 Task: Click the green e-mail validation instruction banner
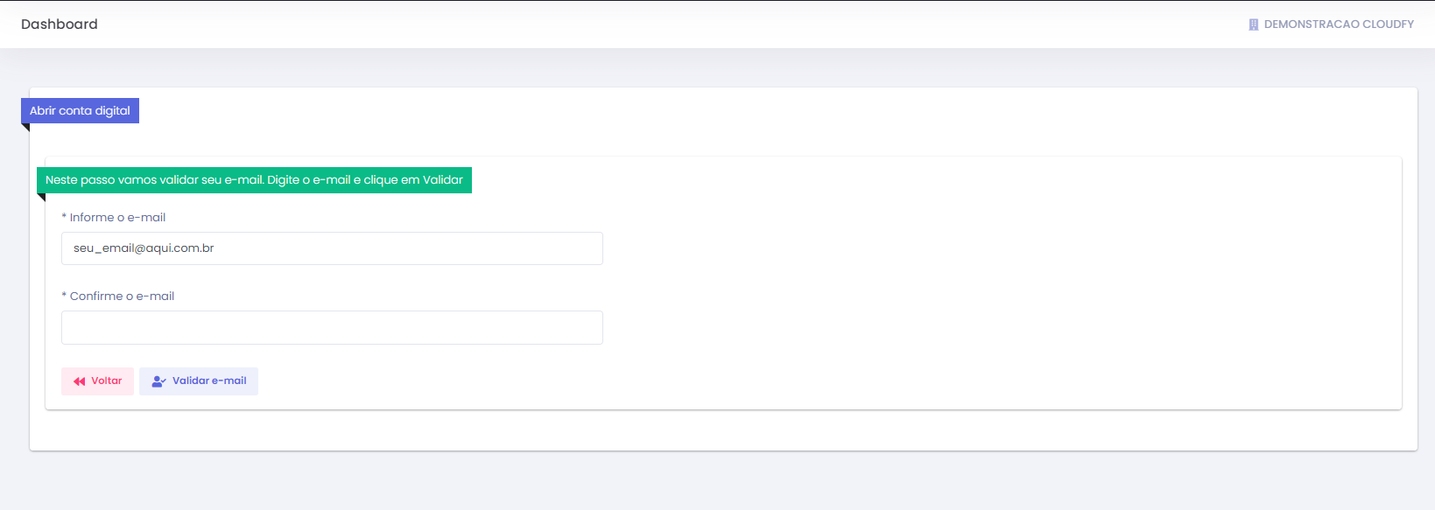[254, 180]
